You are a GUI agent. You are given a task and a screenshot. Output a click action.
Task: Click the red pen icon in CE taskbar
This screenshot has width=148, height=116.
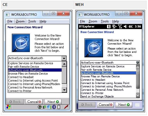click(x=66, y=107)
